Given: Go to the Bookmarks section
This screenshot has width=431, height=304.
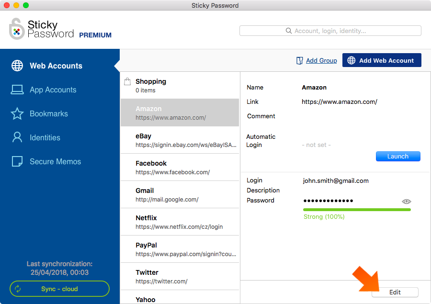Looking at the screenshot, I should click(x=60, y=113).
